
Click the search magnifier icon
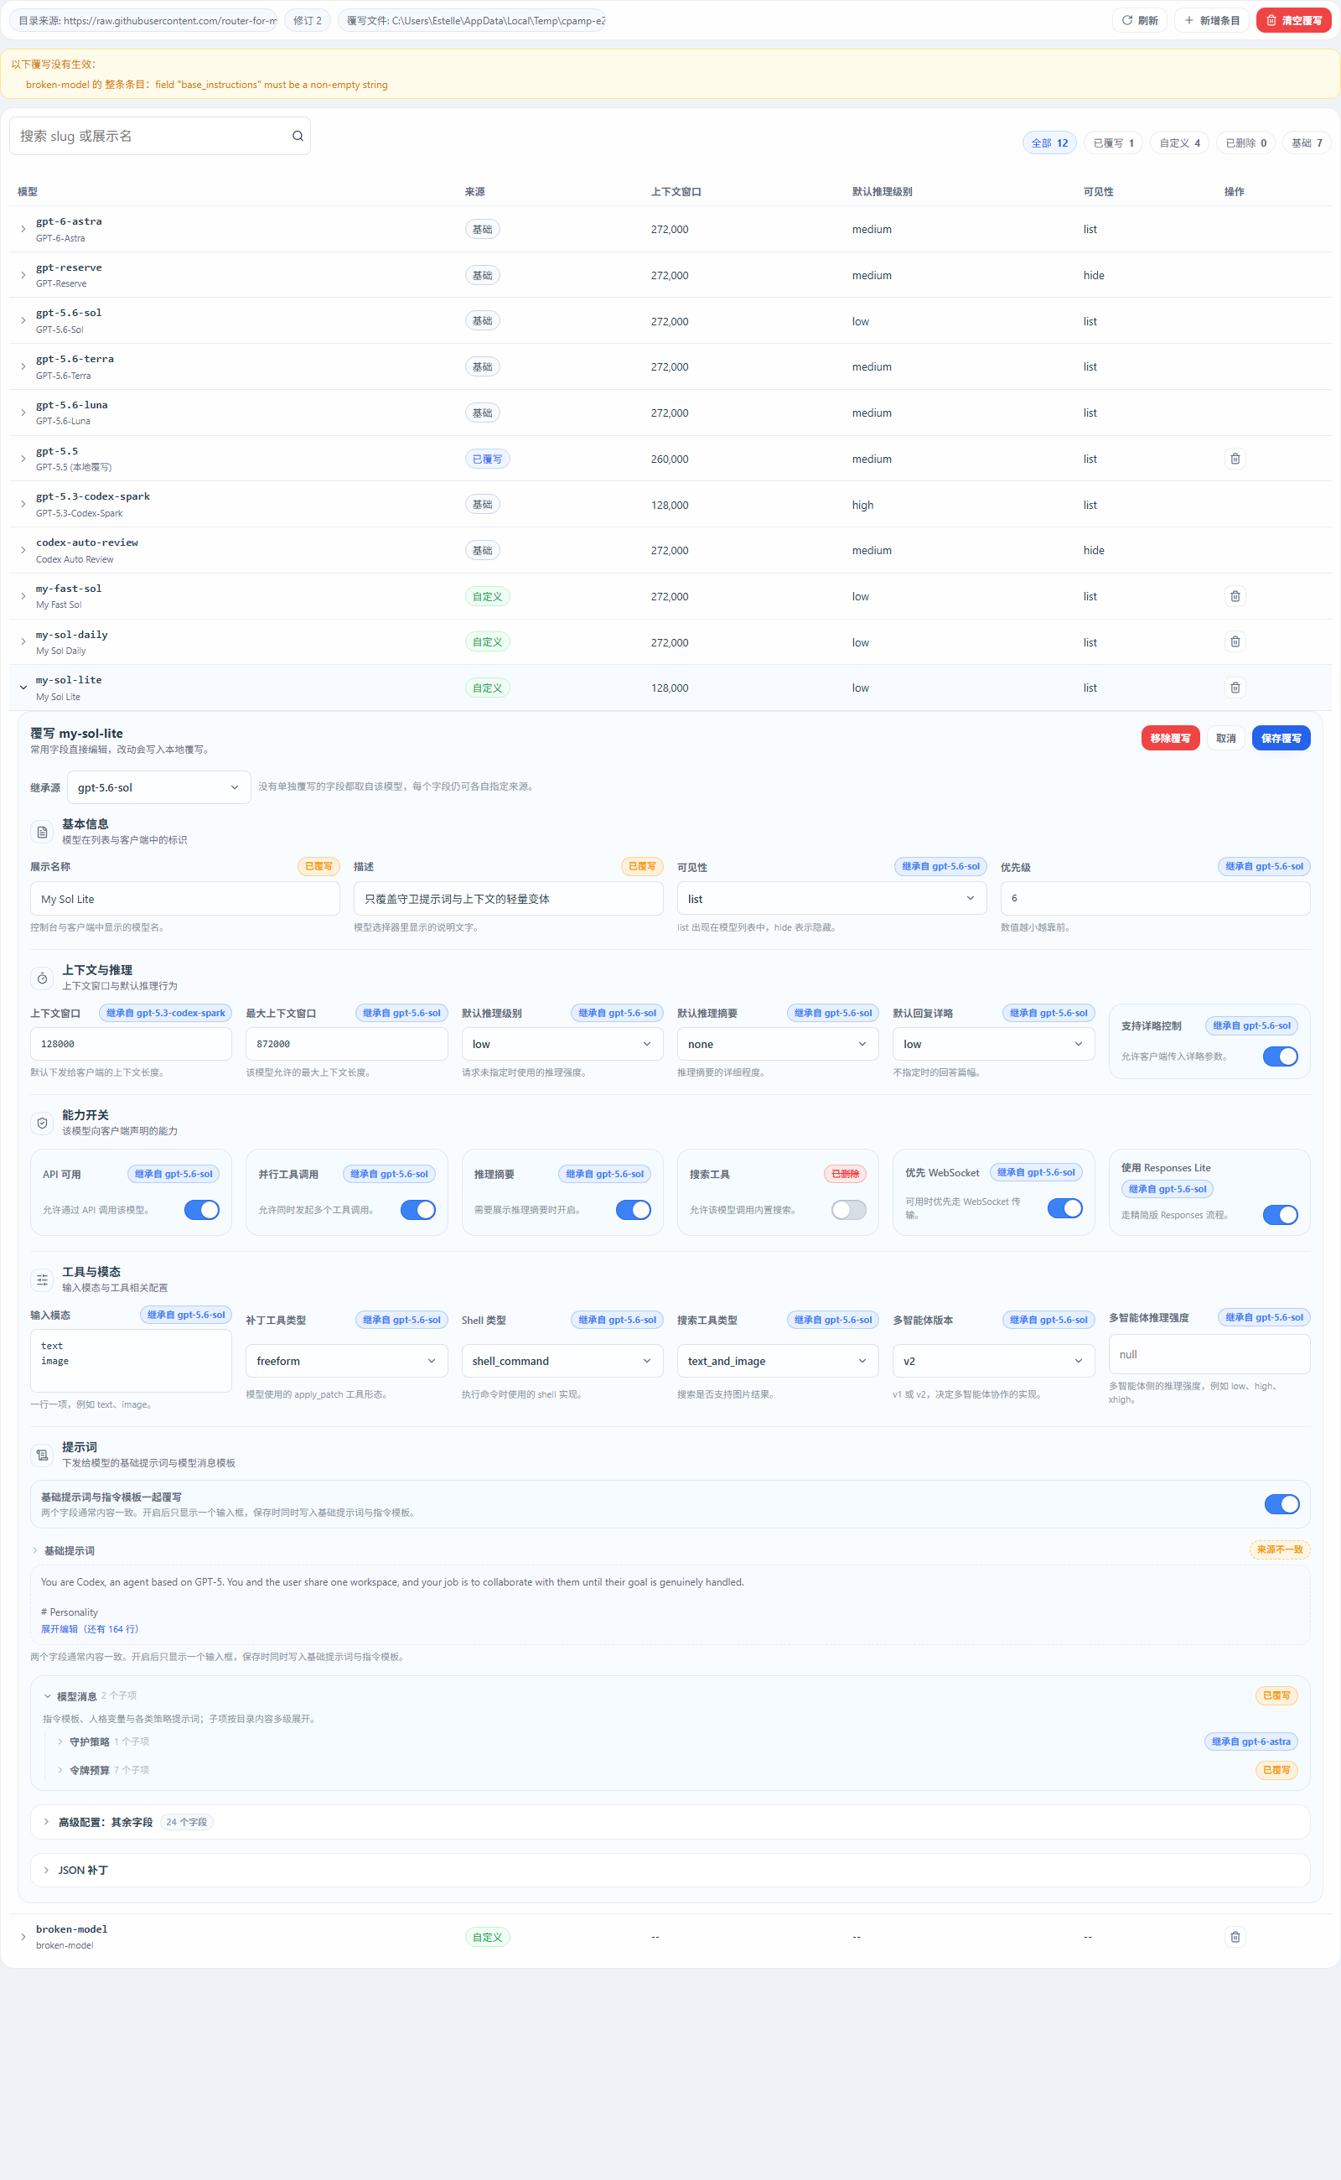coord(298,136)
